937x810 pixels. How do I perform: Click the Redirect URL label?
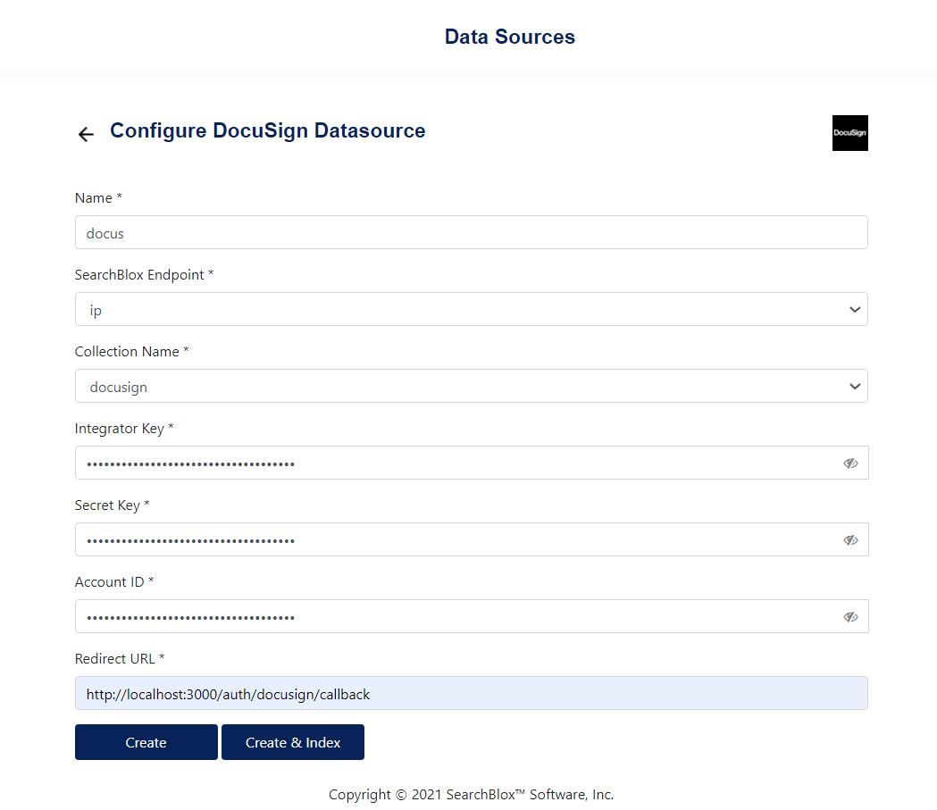[120, 659]
